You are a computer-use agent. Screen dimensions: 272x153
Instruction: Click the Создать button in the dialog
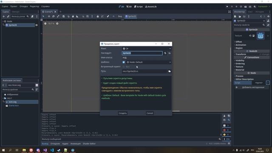tap(123, 113)
